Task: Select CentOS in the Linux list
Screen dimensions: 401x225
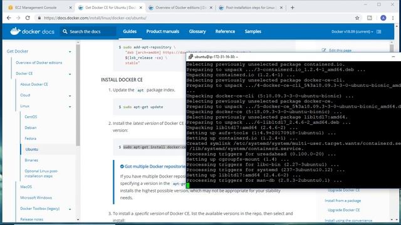Action: [x=31, y=117]
